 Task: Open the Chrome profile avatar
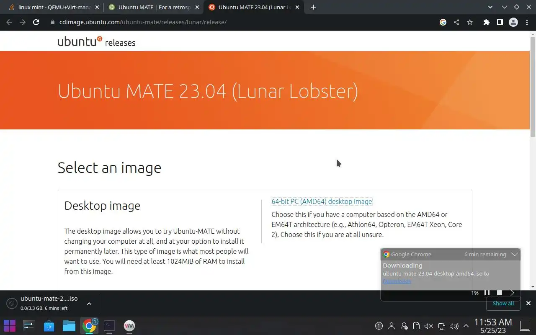click(x=513, y=22)
